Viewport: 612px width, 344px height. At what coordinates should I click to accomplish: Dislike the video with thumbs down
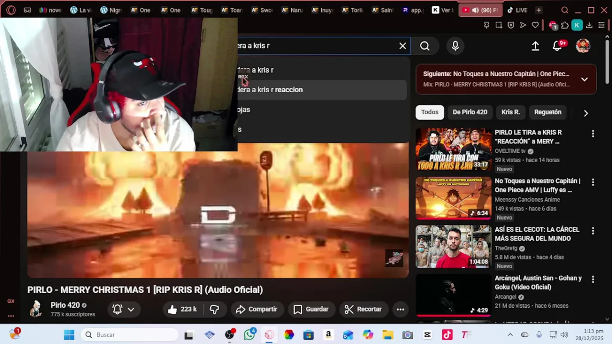[215, 309]
